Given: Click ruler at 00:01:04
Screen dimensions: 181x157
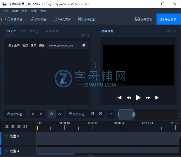Looking at the screenshot, I should coord(148,123).
